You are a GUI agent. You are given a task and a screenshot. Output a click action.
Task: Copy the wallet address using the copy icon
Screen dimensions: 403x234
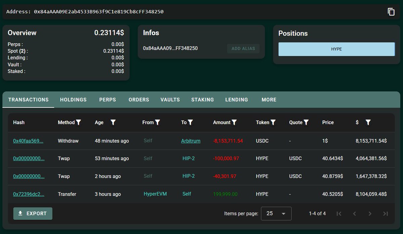(391, 12)
